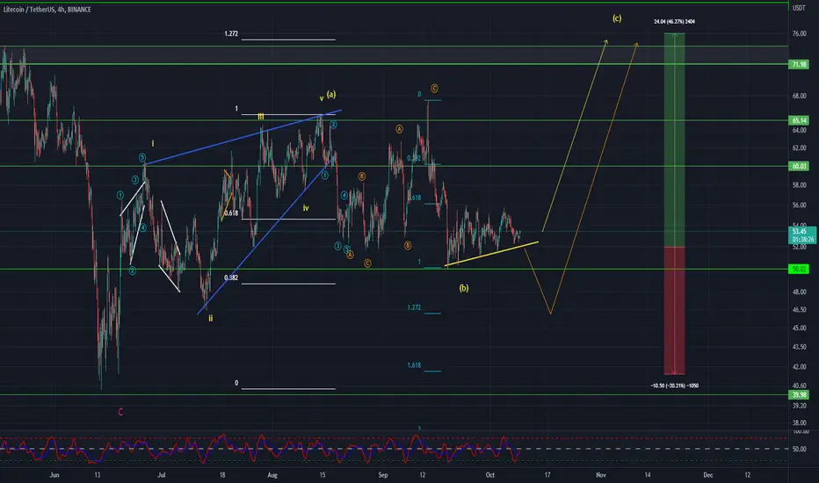The width and height of the screenshot is (819, 483).
Task: Click the 17 date on time axis
Action: point(547,474)
